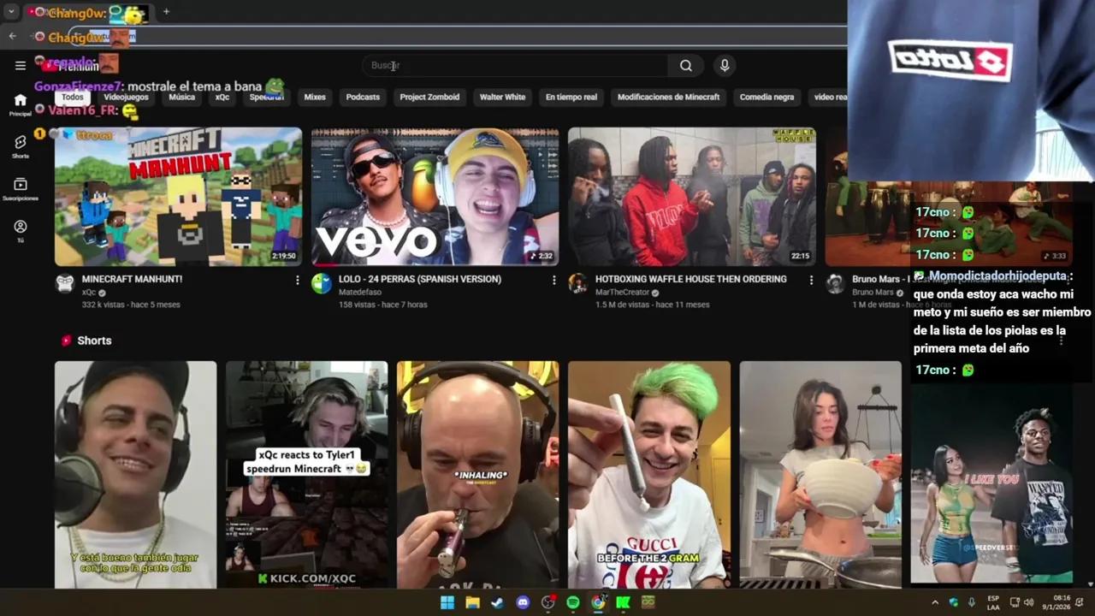This screenshot has width=1095, height=616.
Task: Select the Modificaciones de Minecraft category
Action: pos(668,97)
